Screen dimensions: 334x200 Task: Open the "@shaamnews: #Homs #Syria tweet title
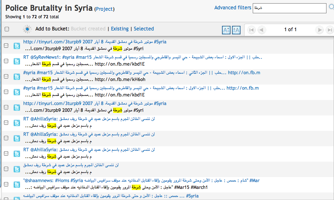141,181
